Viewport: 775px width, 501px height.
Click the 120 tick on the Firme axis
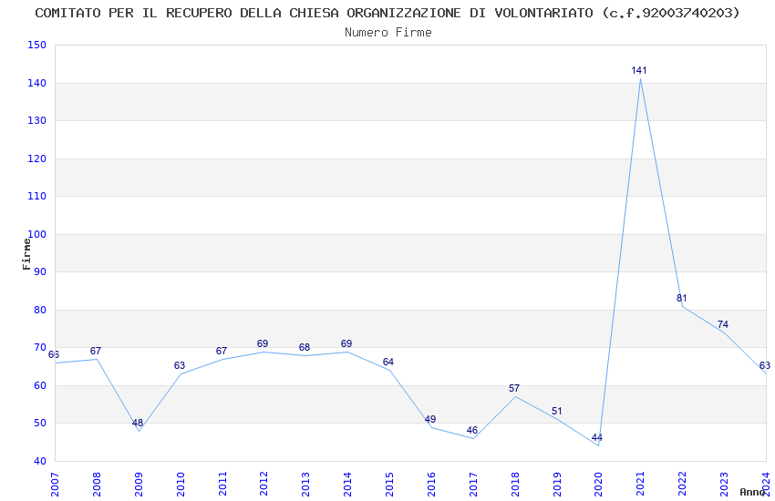[x=36, y=158]
